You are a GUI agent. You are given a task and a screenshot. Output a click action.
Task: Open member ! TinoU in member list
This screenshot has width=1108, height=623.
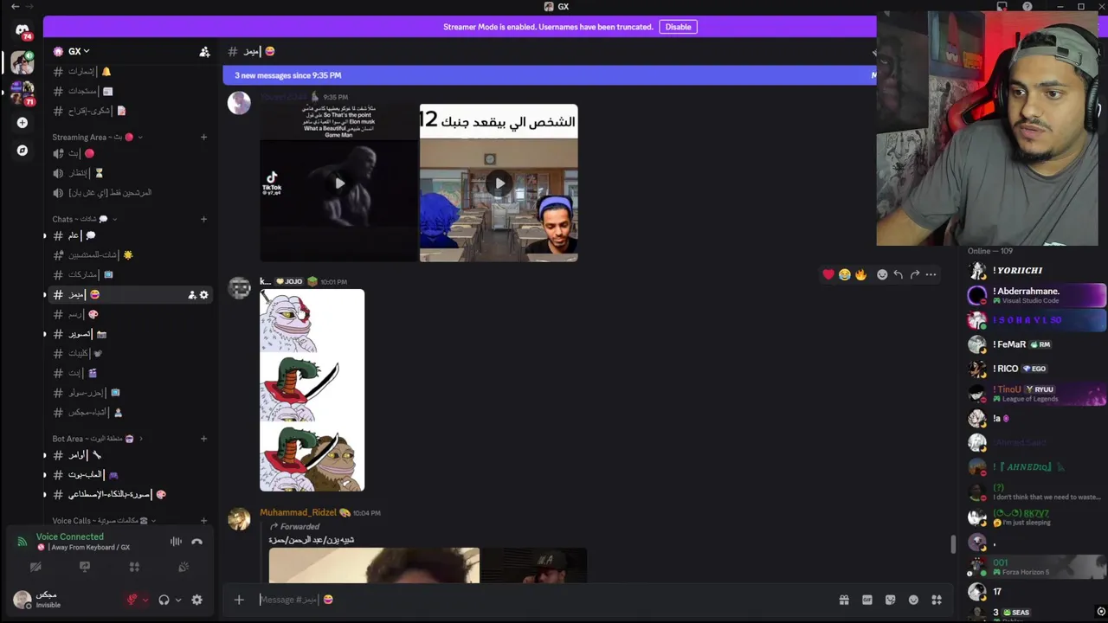coord(1036,394)
